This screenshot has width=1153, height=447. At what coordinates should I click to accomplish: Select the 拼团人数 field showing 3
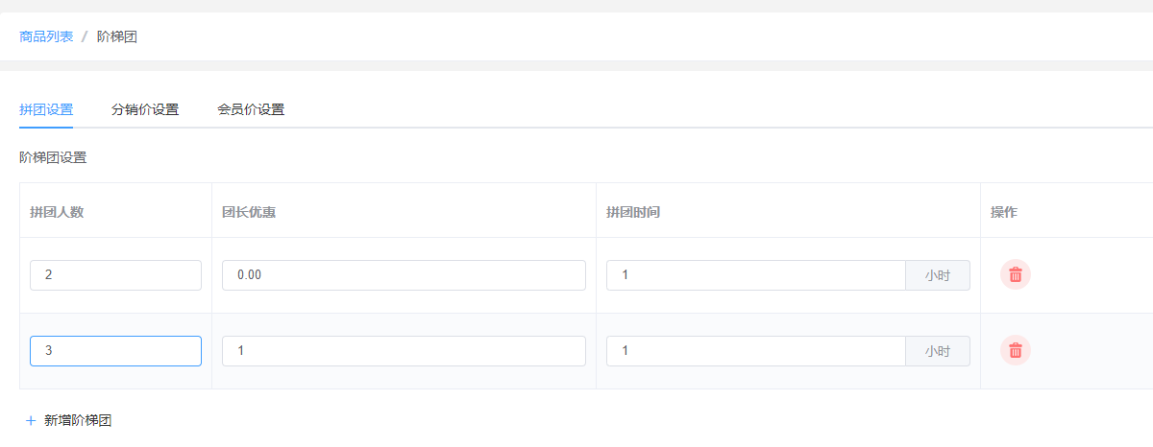(x=115, y=351)
